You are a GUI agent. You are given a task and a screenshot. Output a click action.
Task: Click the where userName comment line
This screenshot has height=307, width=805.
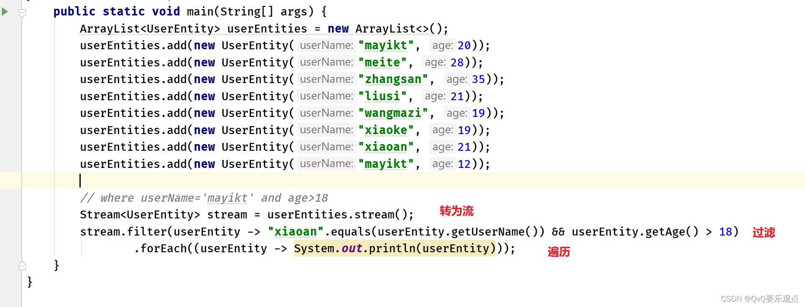204,198
